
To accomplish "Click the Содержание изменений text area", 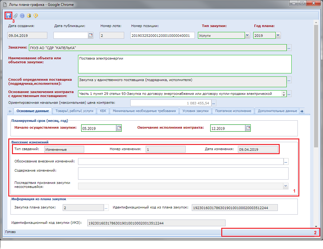I will click(x=183, y=173).
